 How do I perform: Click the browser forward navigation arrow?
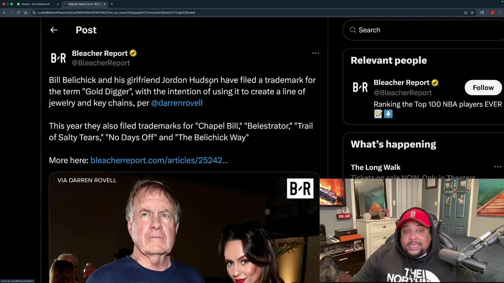[x=11, y=13]
